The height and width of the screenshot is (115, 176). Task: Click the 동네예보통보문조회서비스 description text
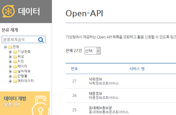tap(109, 112)
